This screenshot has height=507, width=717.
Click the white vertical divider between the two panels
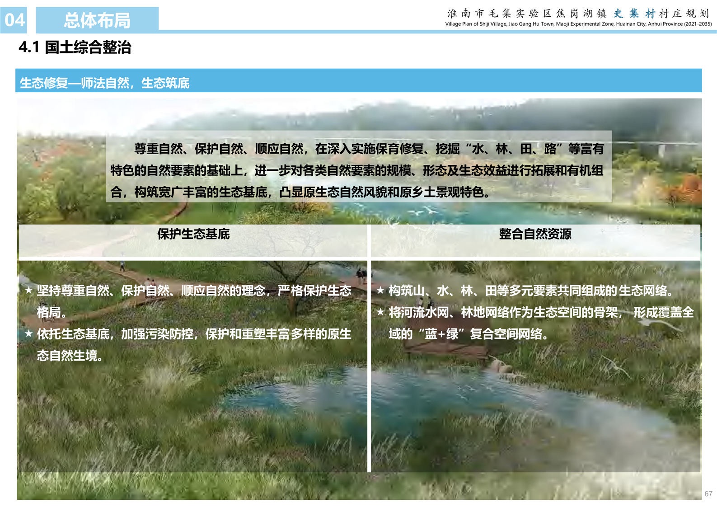pos(369,361)
